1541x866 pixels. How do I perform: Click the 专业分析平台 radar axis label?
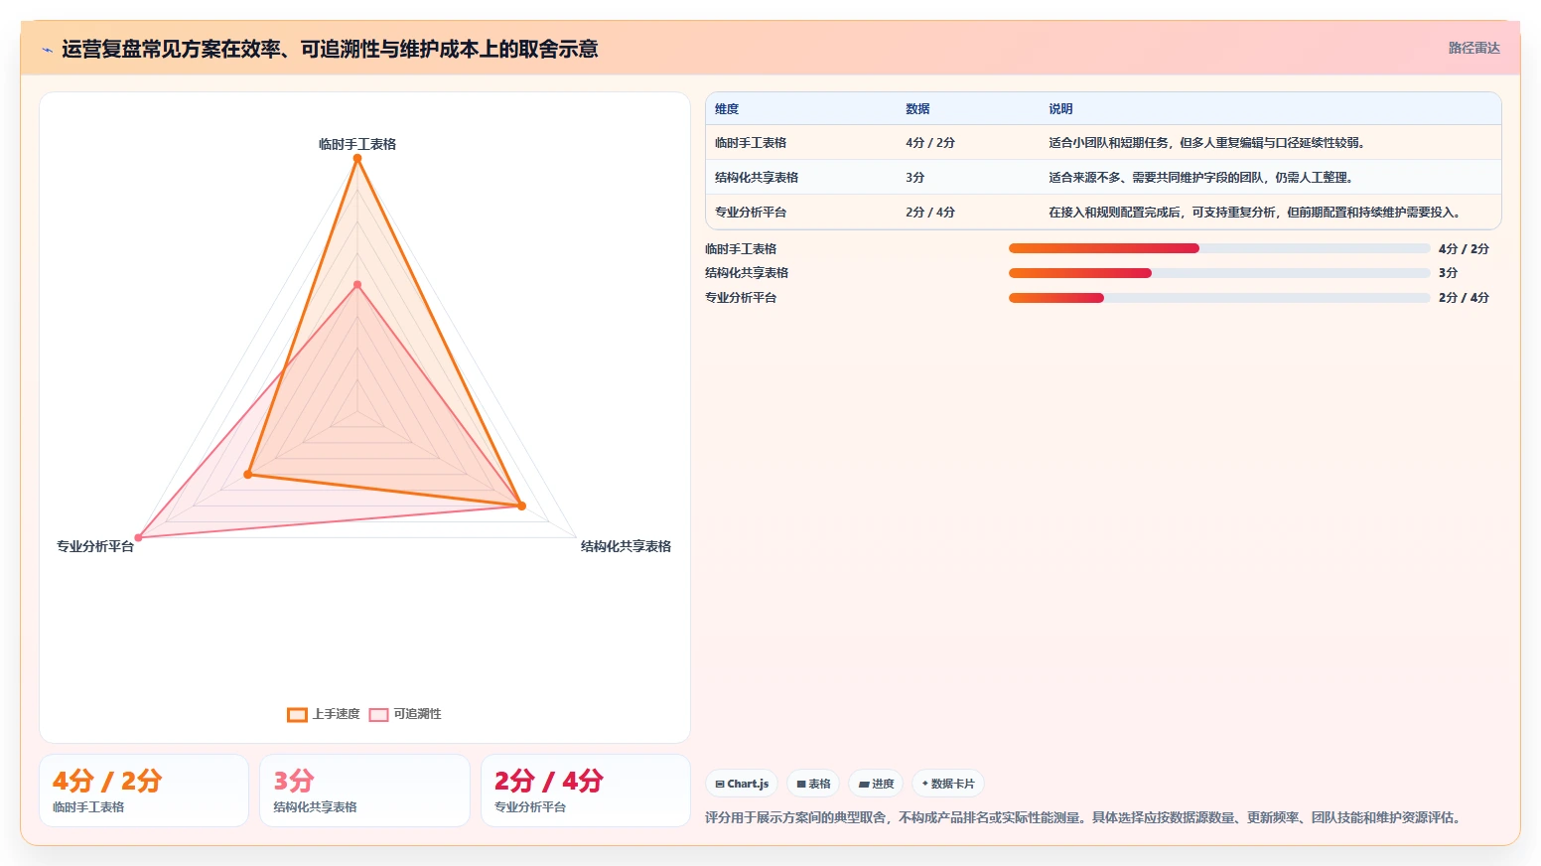[x=95, y=546]
